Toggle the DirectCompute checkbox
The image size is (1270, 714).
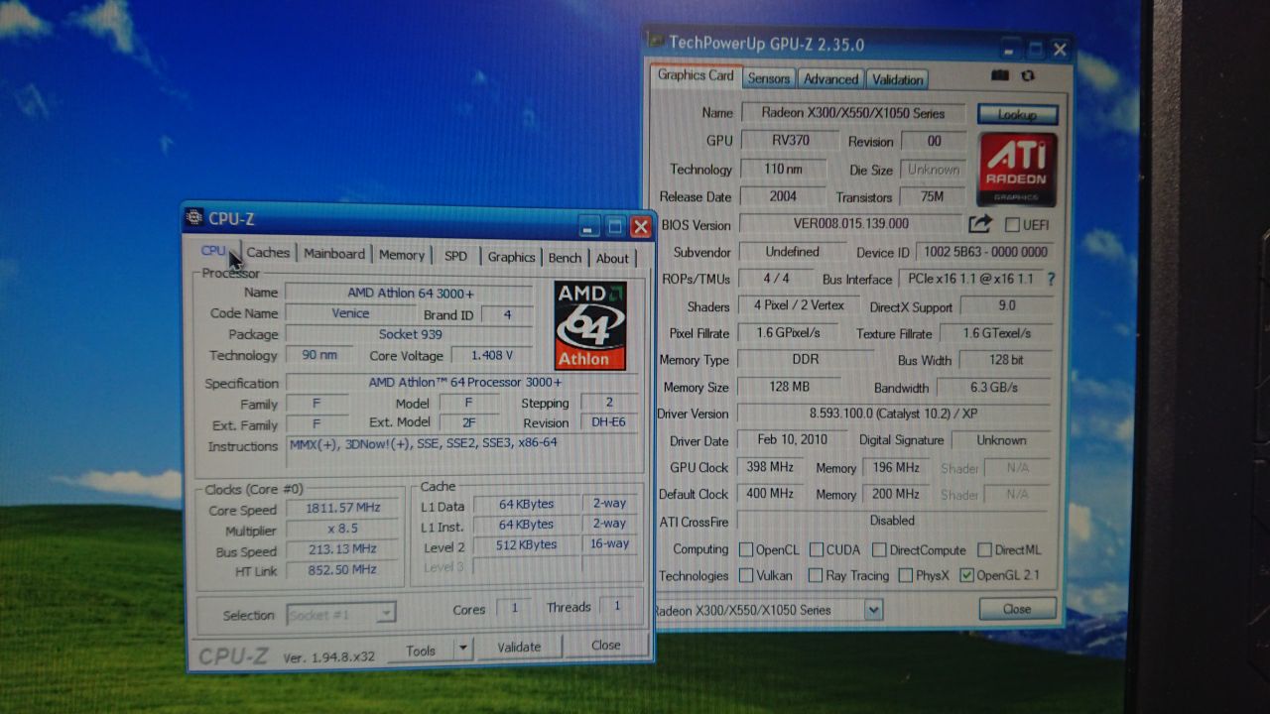click(879, 549)
